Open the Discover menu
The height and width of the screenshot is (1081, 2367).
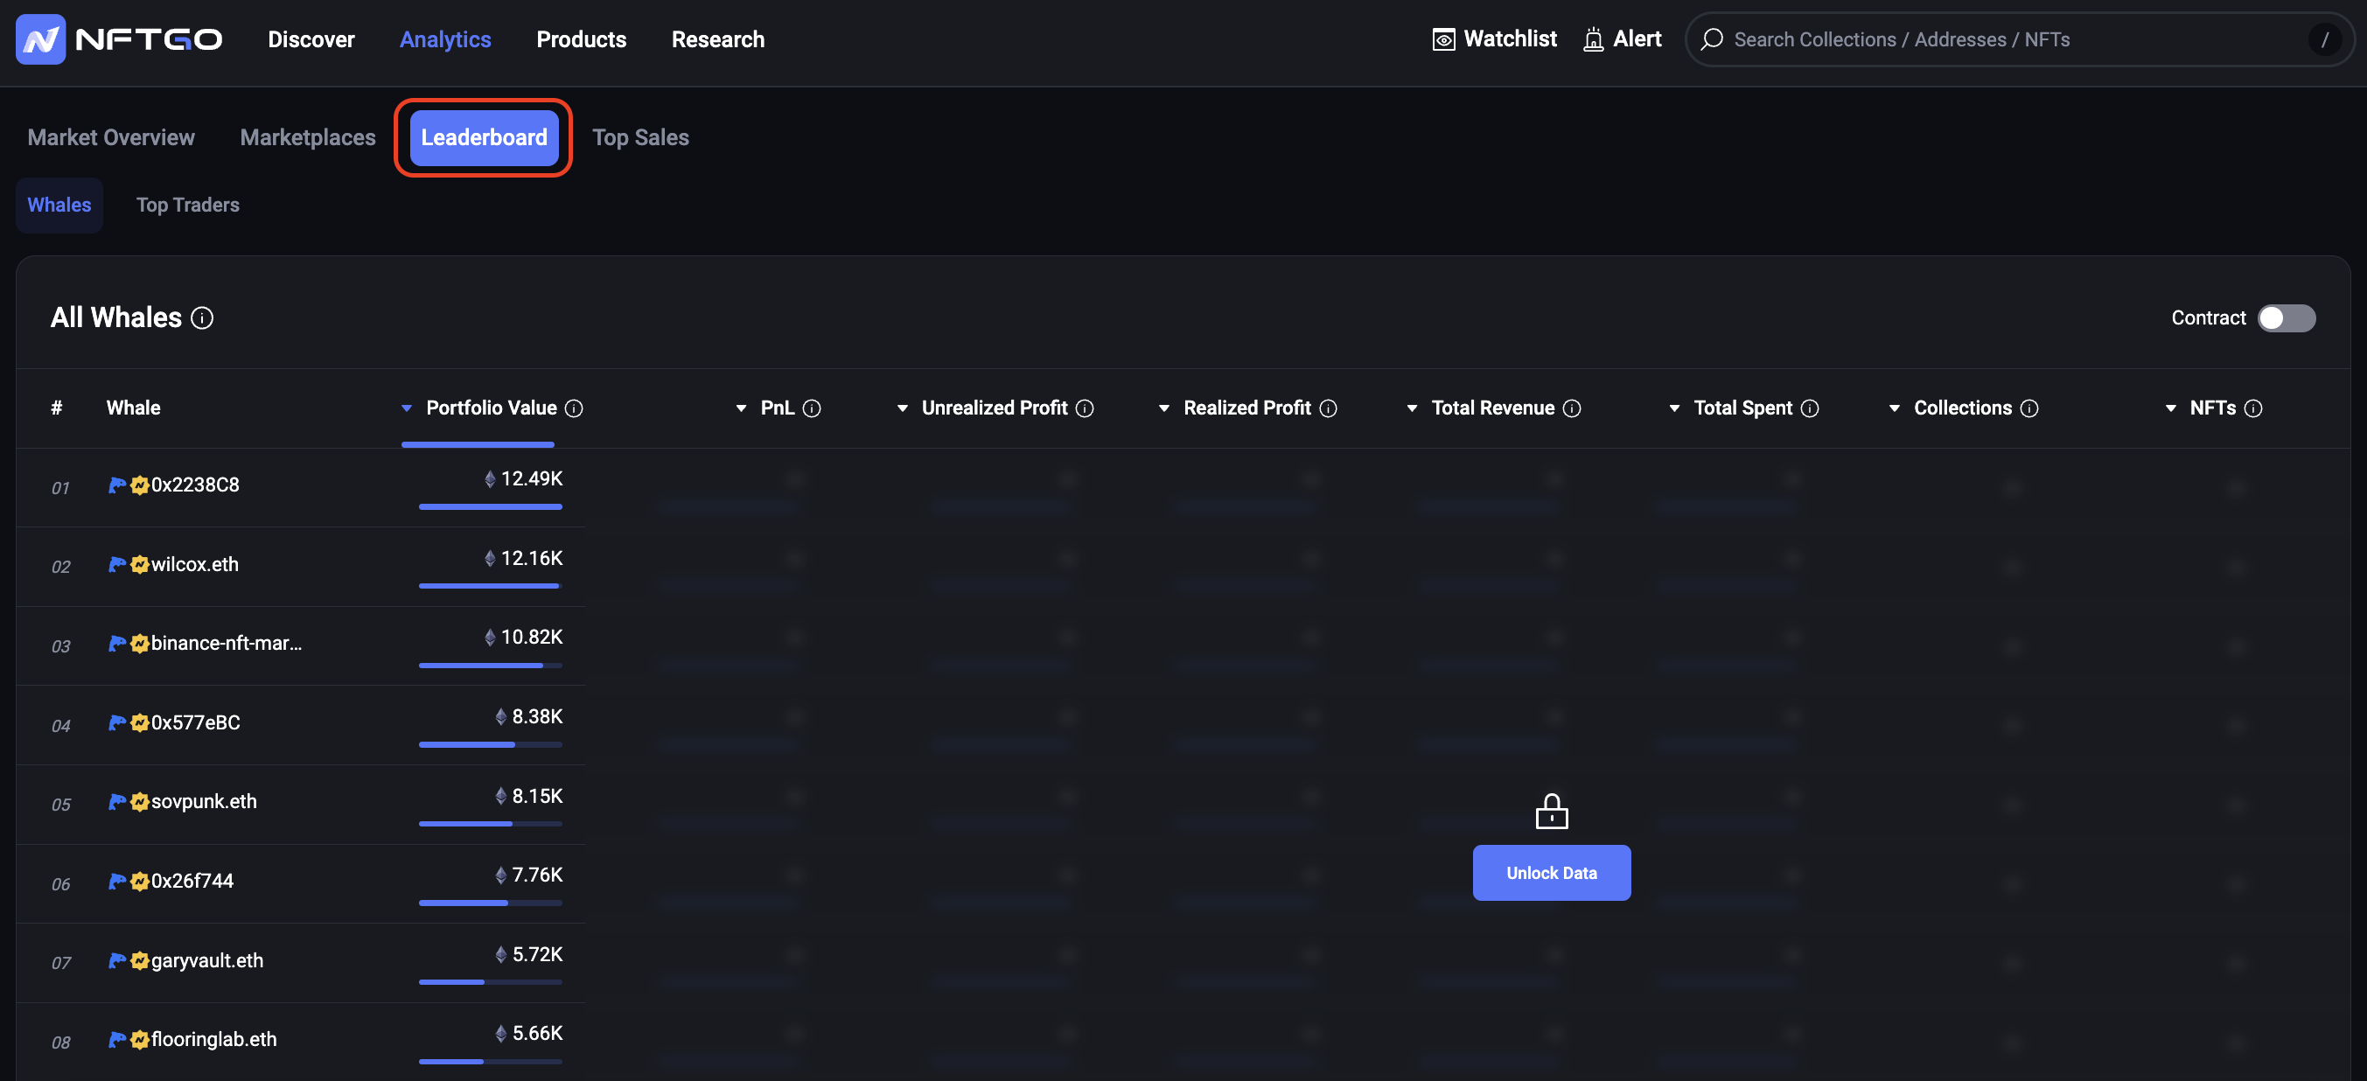click(x=311, y=39)
